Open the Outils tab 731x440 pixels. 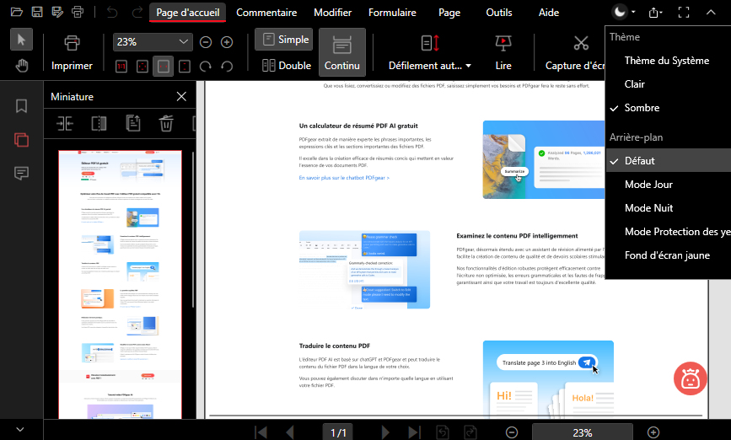(498, 13)
